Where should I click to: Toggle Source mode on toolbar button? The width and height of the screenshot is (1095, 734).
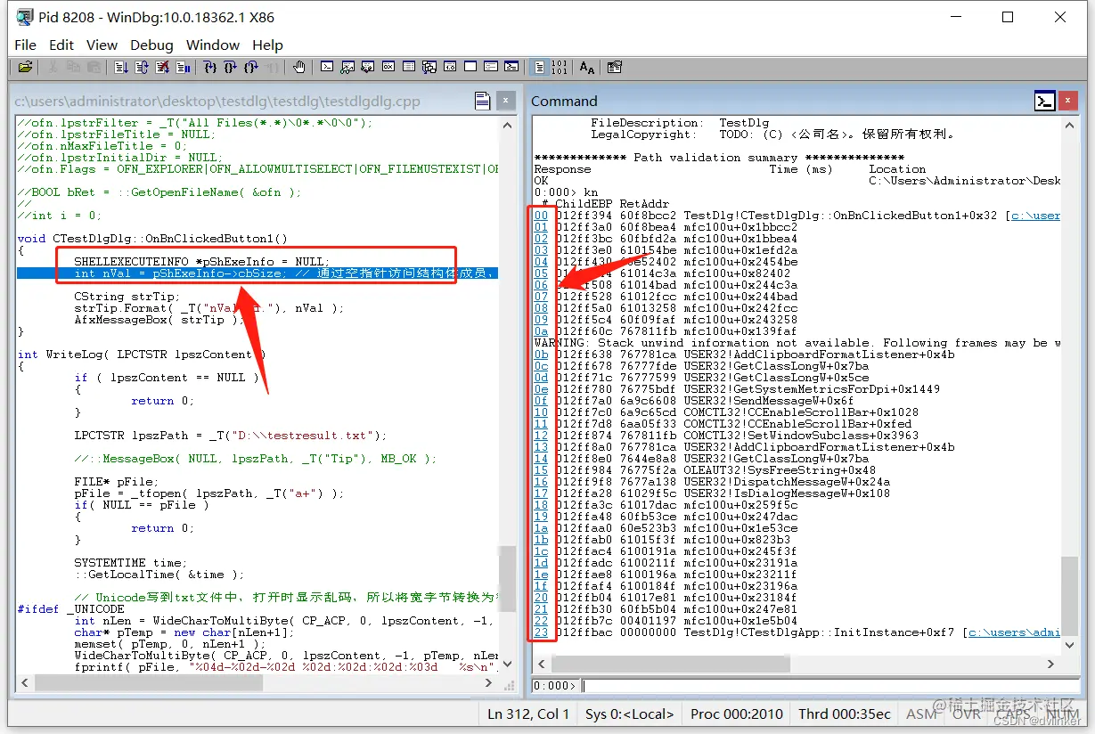[x=540, y=67]
